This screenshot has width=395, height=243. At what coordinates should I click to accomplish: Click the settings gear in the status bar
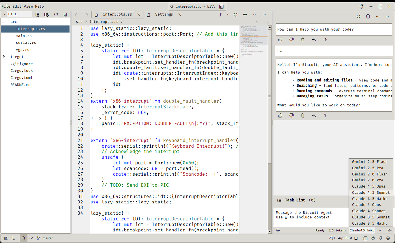pyautogui.click(x=388, y=238)
